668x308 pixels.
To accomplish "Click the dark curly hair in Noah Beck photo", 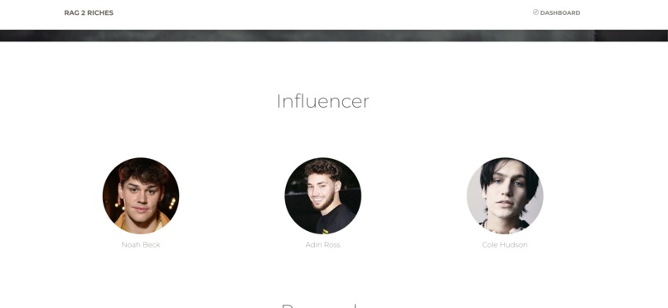I will 143,169.
